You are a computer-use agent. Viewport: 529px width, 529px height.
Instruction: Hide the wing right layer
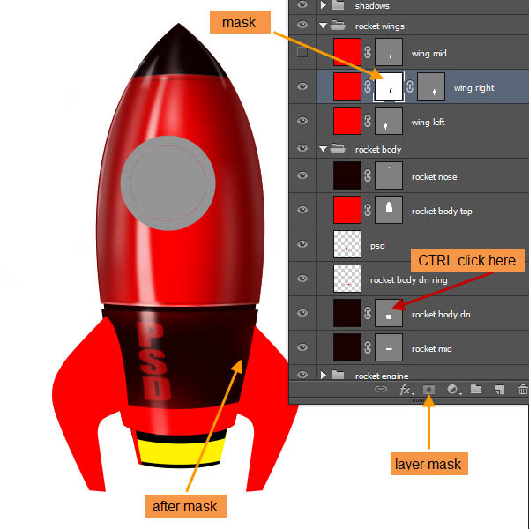tap(302, 87)
